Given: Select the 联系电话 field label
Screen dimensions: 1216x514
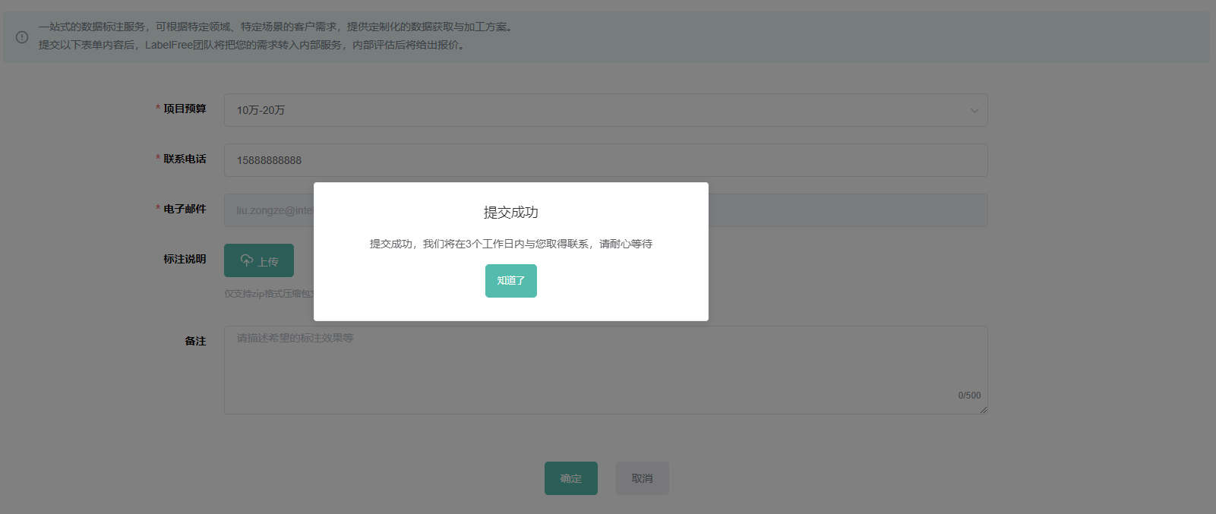Looking at the screenshot, I should coord(185,159).
